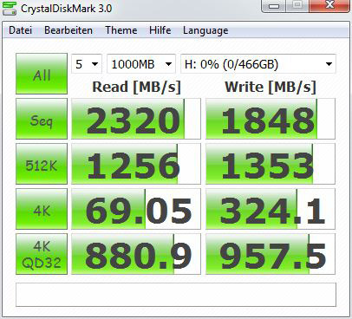
Task: Open the drive selector H: 0% (0/466GB)
Action: [x=258, y=64]
